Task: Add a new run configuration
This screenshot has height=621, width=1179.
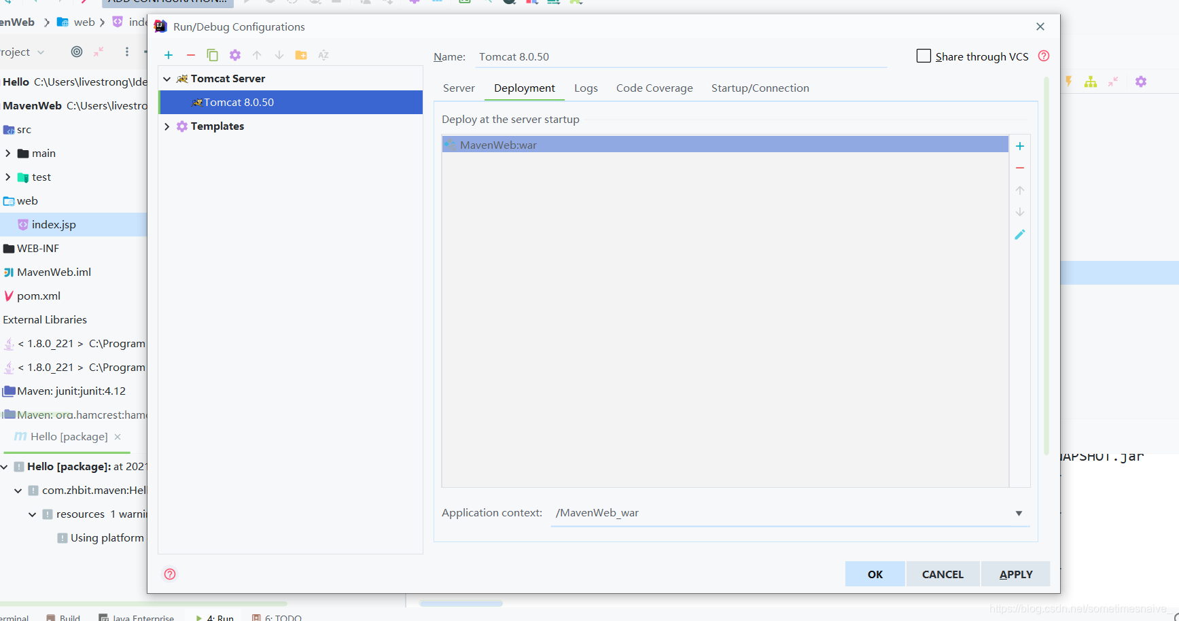Action: click(x=169, y=55)
